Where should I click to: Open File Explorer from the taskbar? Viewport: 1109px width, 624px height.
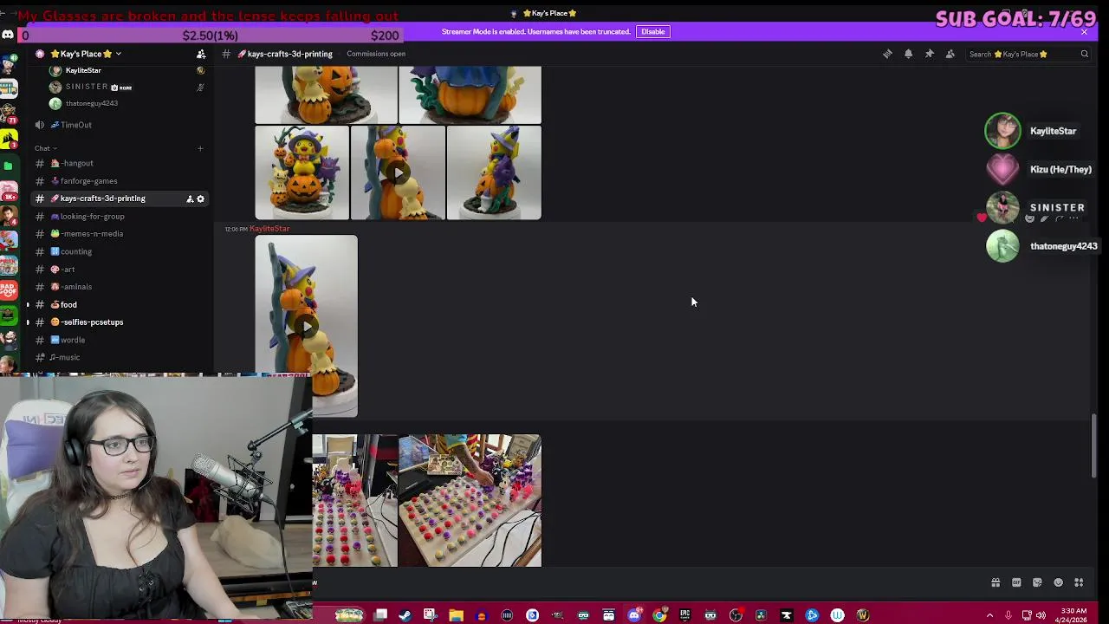click(x=456, y=615)
